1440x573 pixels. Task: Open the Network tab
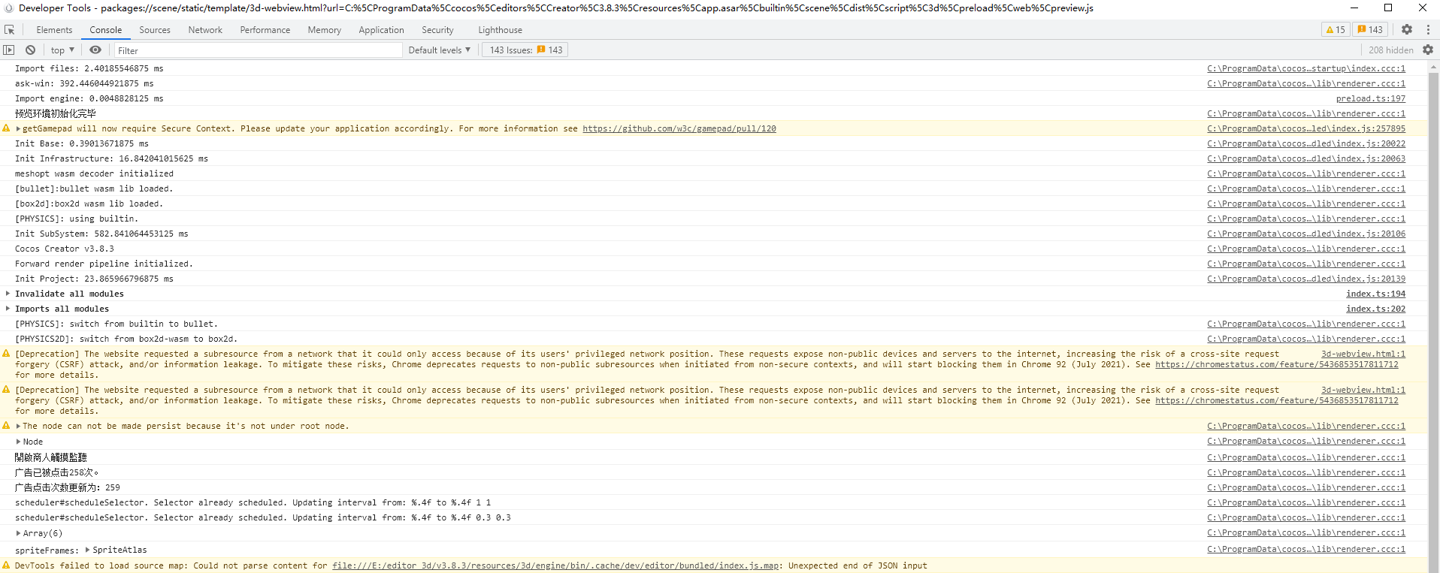pyautogui.click(x=205, y=30)
